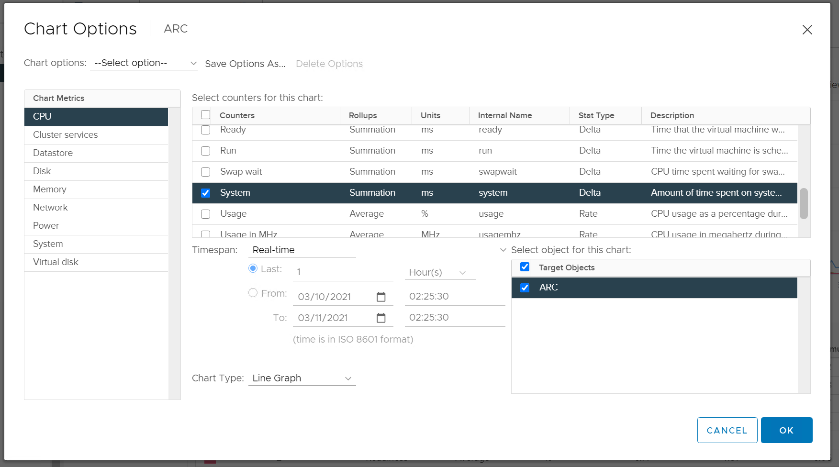This screenshot has height=467, width=839.
Task: Open the Chart Type Line Graph dropdown
Action: pyautogui.click(x=302, y=378)
